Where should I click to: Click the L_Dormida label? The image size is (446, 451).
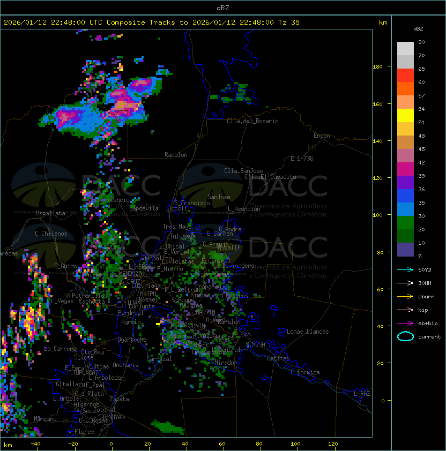pyautogui.click(x=305, y=372)
